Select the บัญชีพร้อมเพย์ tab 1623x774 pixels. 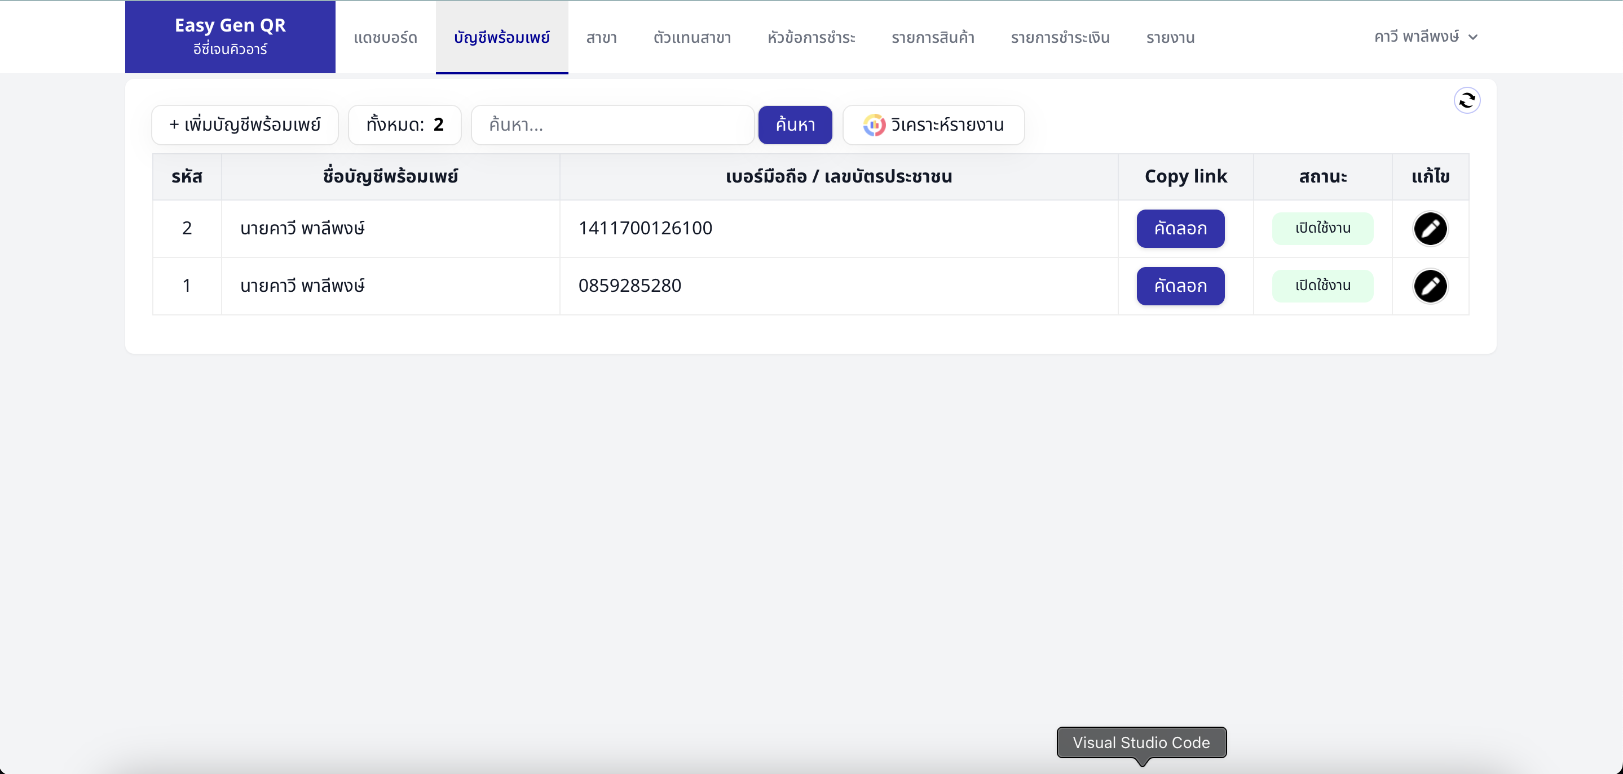click(x=501, y=38)
